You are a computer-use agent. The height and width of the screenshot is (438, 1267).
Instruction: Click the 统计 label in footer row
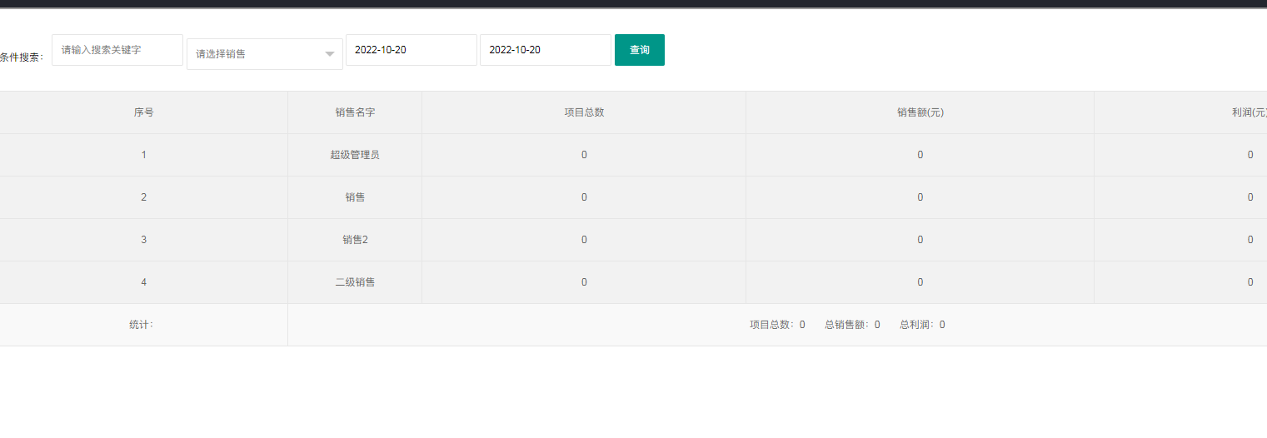(x=142, y=325)
